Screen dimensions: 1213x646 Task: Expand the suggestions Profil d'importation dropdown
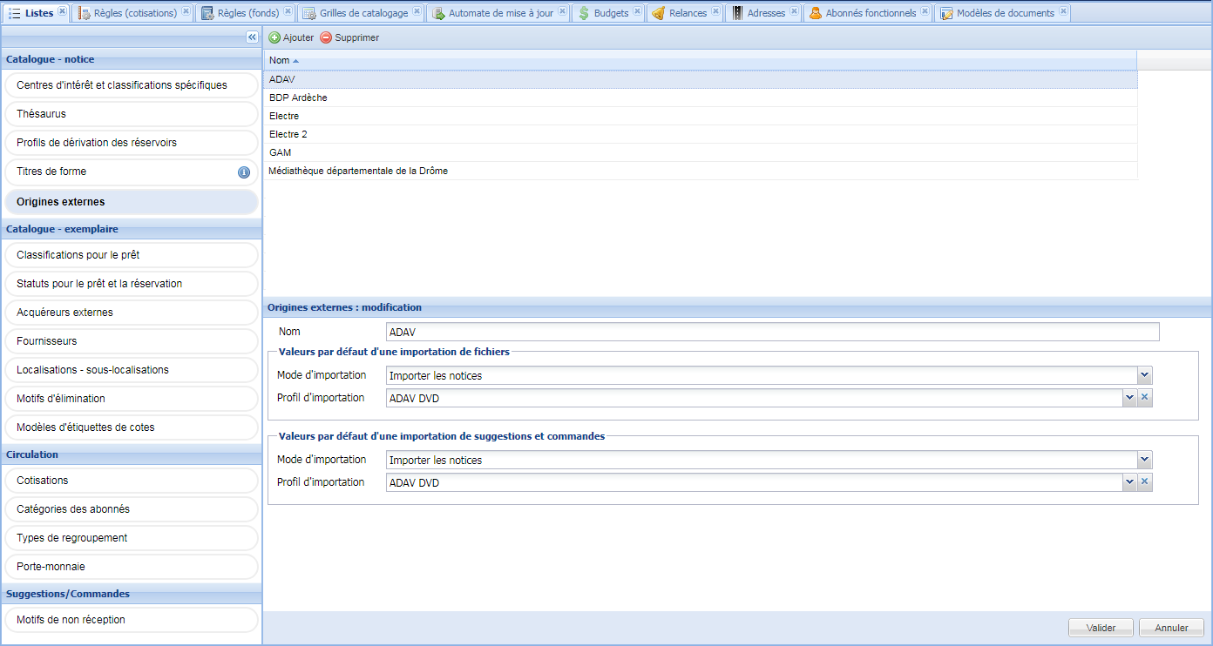(1129, 482)
